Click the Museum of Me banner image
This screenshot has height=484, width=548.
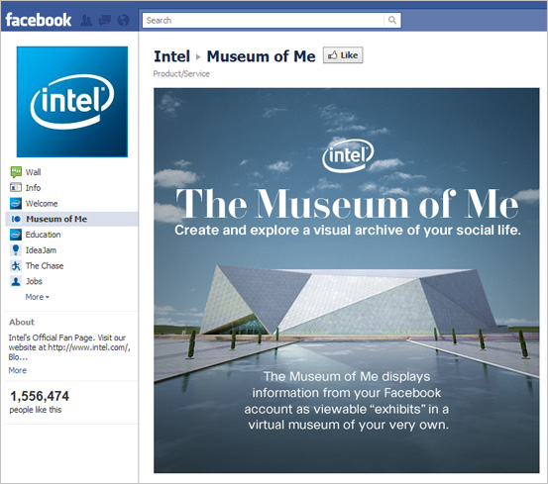(347, 280)
